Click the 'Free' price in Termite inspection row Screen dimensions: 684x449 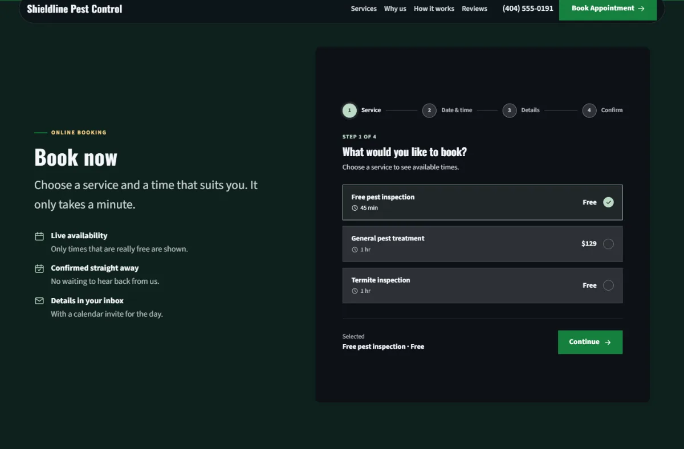tap(589, 285)
